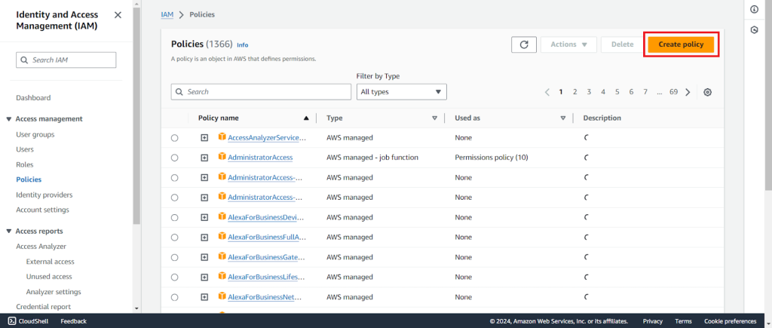Click the AlexaForBusinessNet policy box icon
This screenshot has height=328, width=772.
(222, 297)
